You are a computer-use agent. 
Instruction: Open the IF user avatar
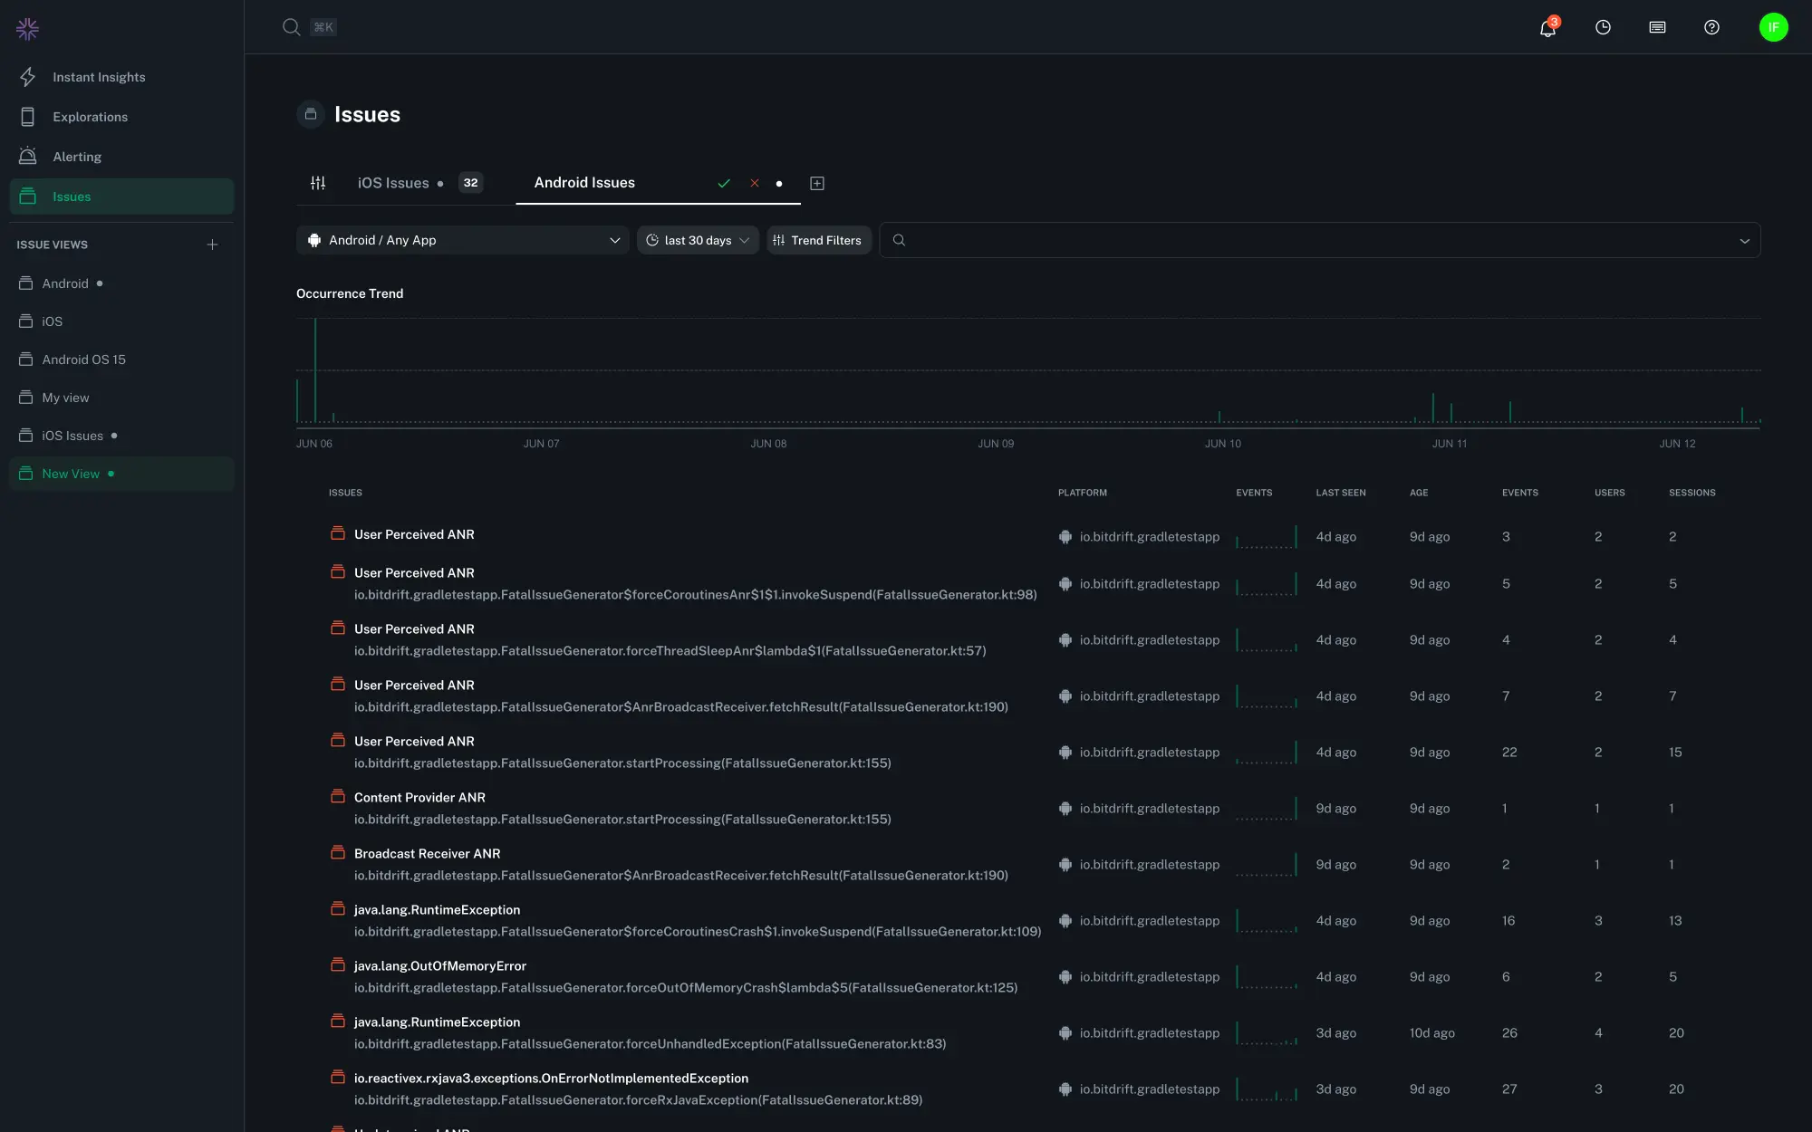(1773, 27)
